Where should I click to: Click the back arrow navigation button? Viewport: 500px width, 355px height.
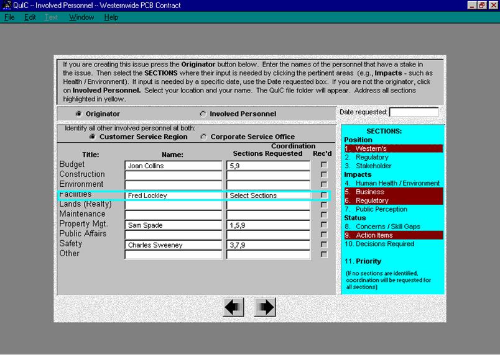233,307
